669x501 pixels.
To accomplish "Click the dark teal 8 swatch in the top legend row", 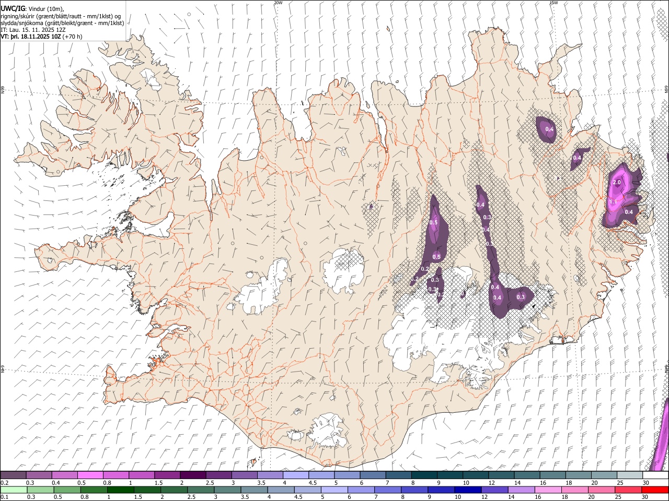I will coord(424,475).
